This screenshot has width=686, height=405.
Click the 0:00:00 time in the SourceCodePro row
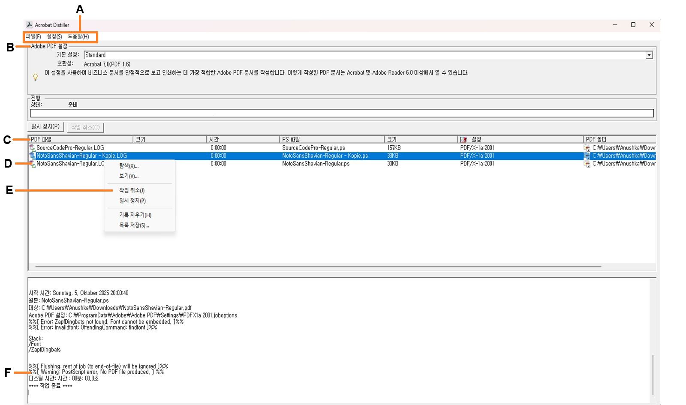click(x=218, y=148)
